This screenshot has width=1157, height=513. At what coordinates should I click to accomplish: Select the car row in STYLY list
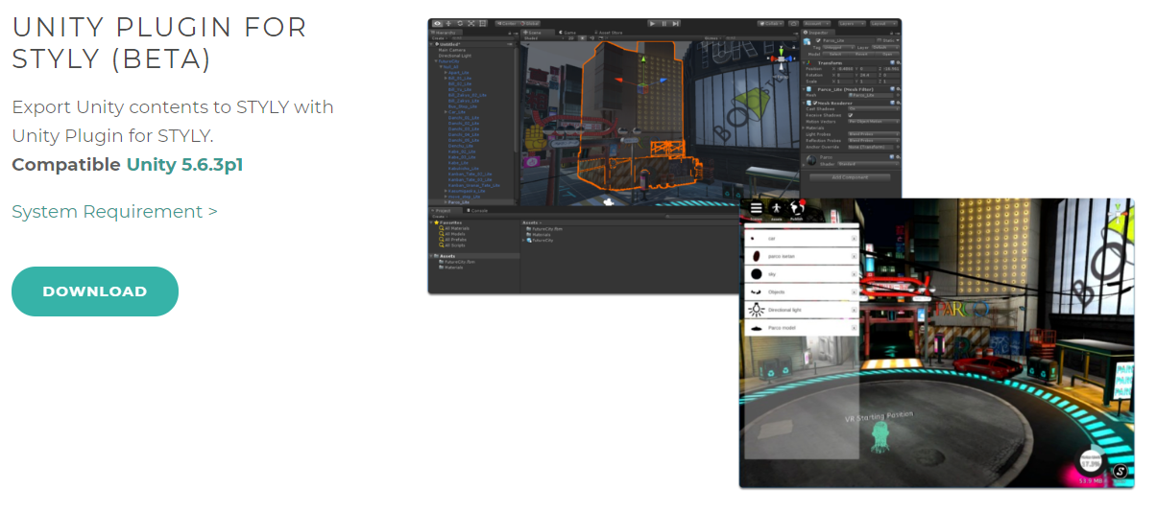click(801, 238)
